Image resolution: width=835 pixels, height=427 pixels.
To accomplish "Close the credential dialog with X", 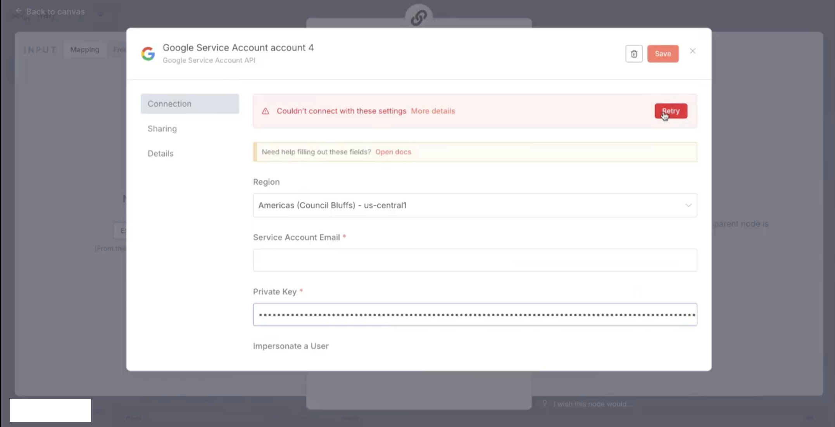I will 693,51.
